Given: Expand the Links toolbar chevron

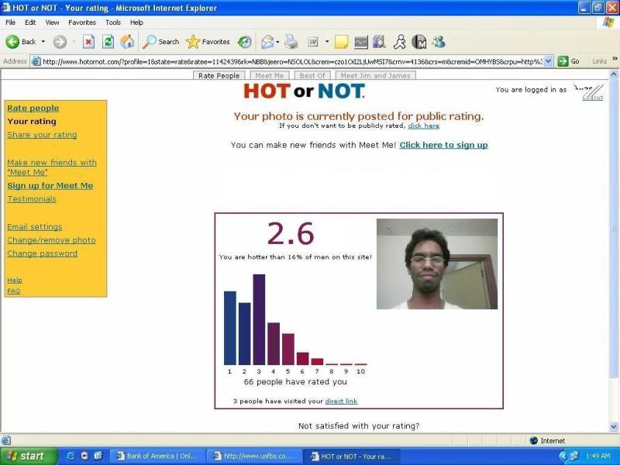Looking at the screenshot, I should pyautogui.click(x=615, y=60).
